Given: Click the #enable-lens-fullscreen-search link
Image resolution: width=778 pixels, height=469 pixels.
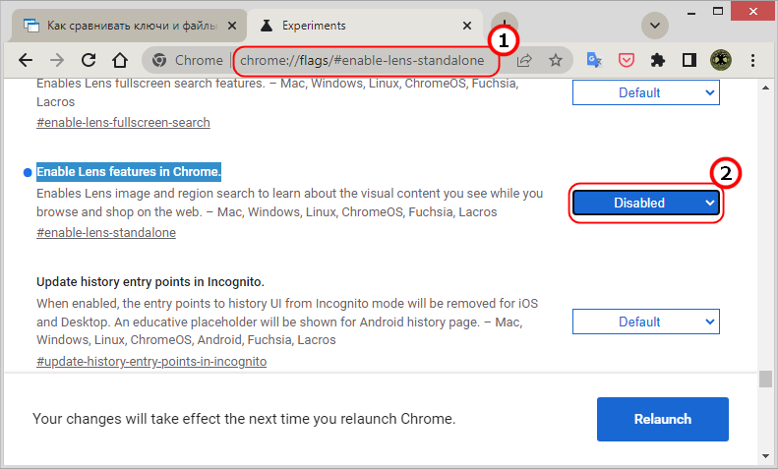Looking at the screenshot, I should (123, 123).
